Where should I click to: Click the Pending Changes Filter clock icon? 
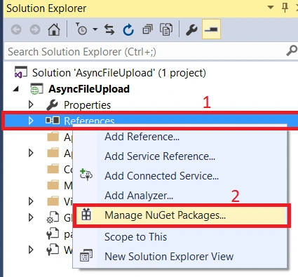[x=81, y=29]
